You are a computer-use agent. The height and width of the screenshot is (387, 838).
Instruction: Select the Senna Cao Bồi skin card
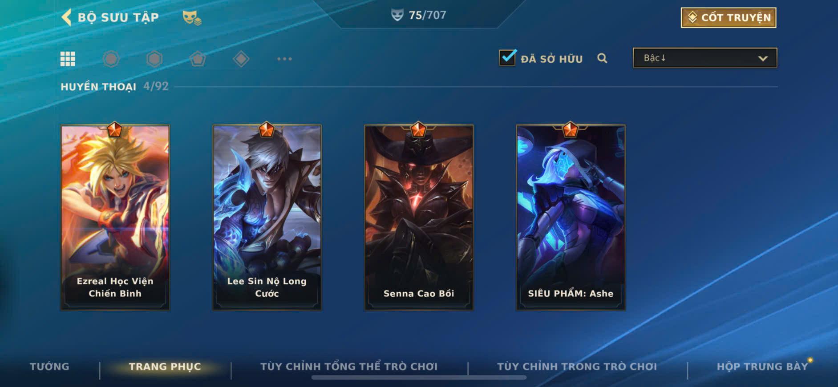click(419, 217)
